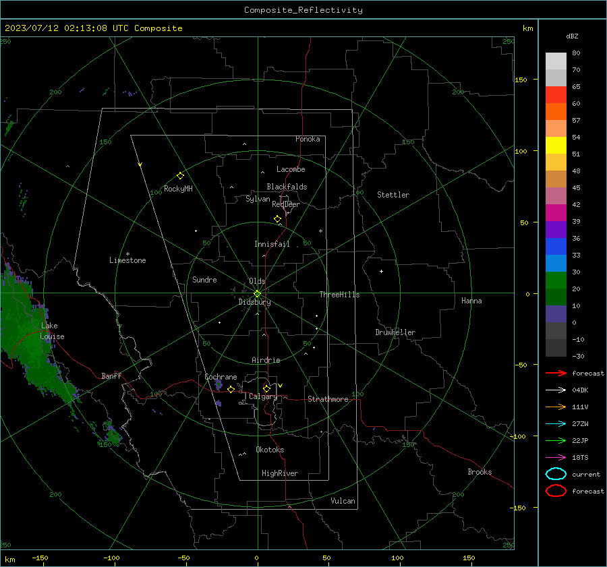Screen dimensions: 607x567
Task: Click the red forecast arrow in legend
Action: (x=556, y=373)
